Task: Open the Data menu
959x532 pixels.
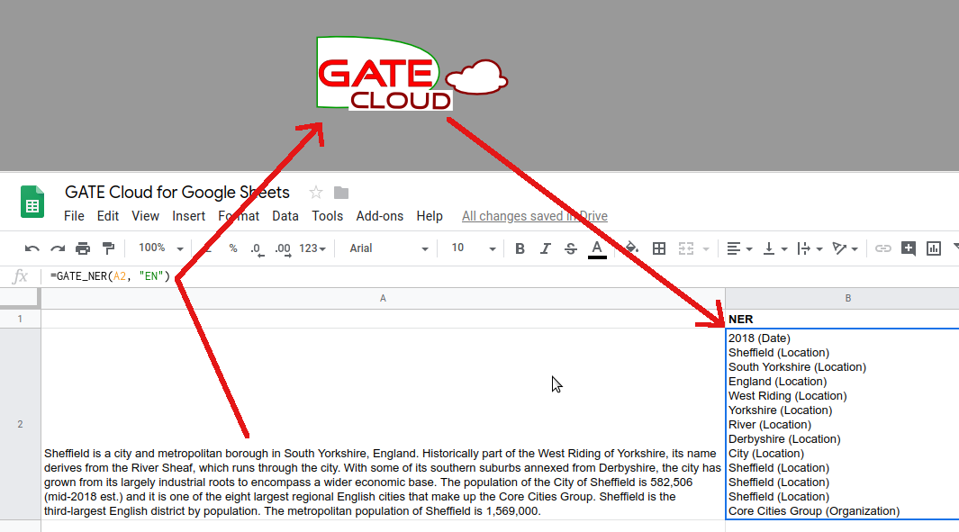Action: [x=285, y=216]
